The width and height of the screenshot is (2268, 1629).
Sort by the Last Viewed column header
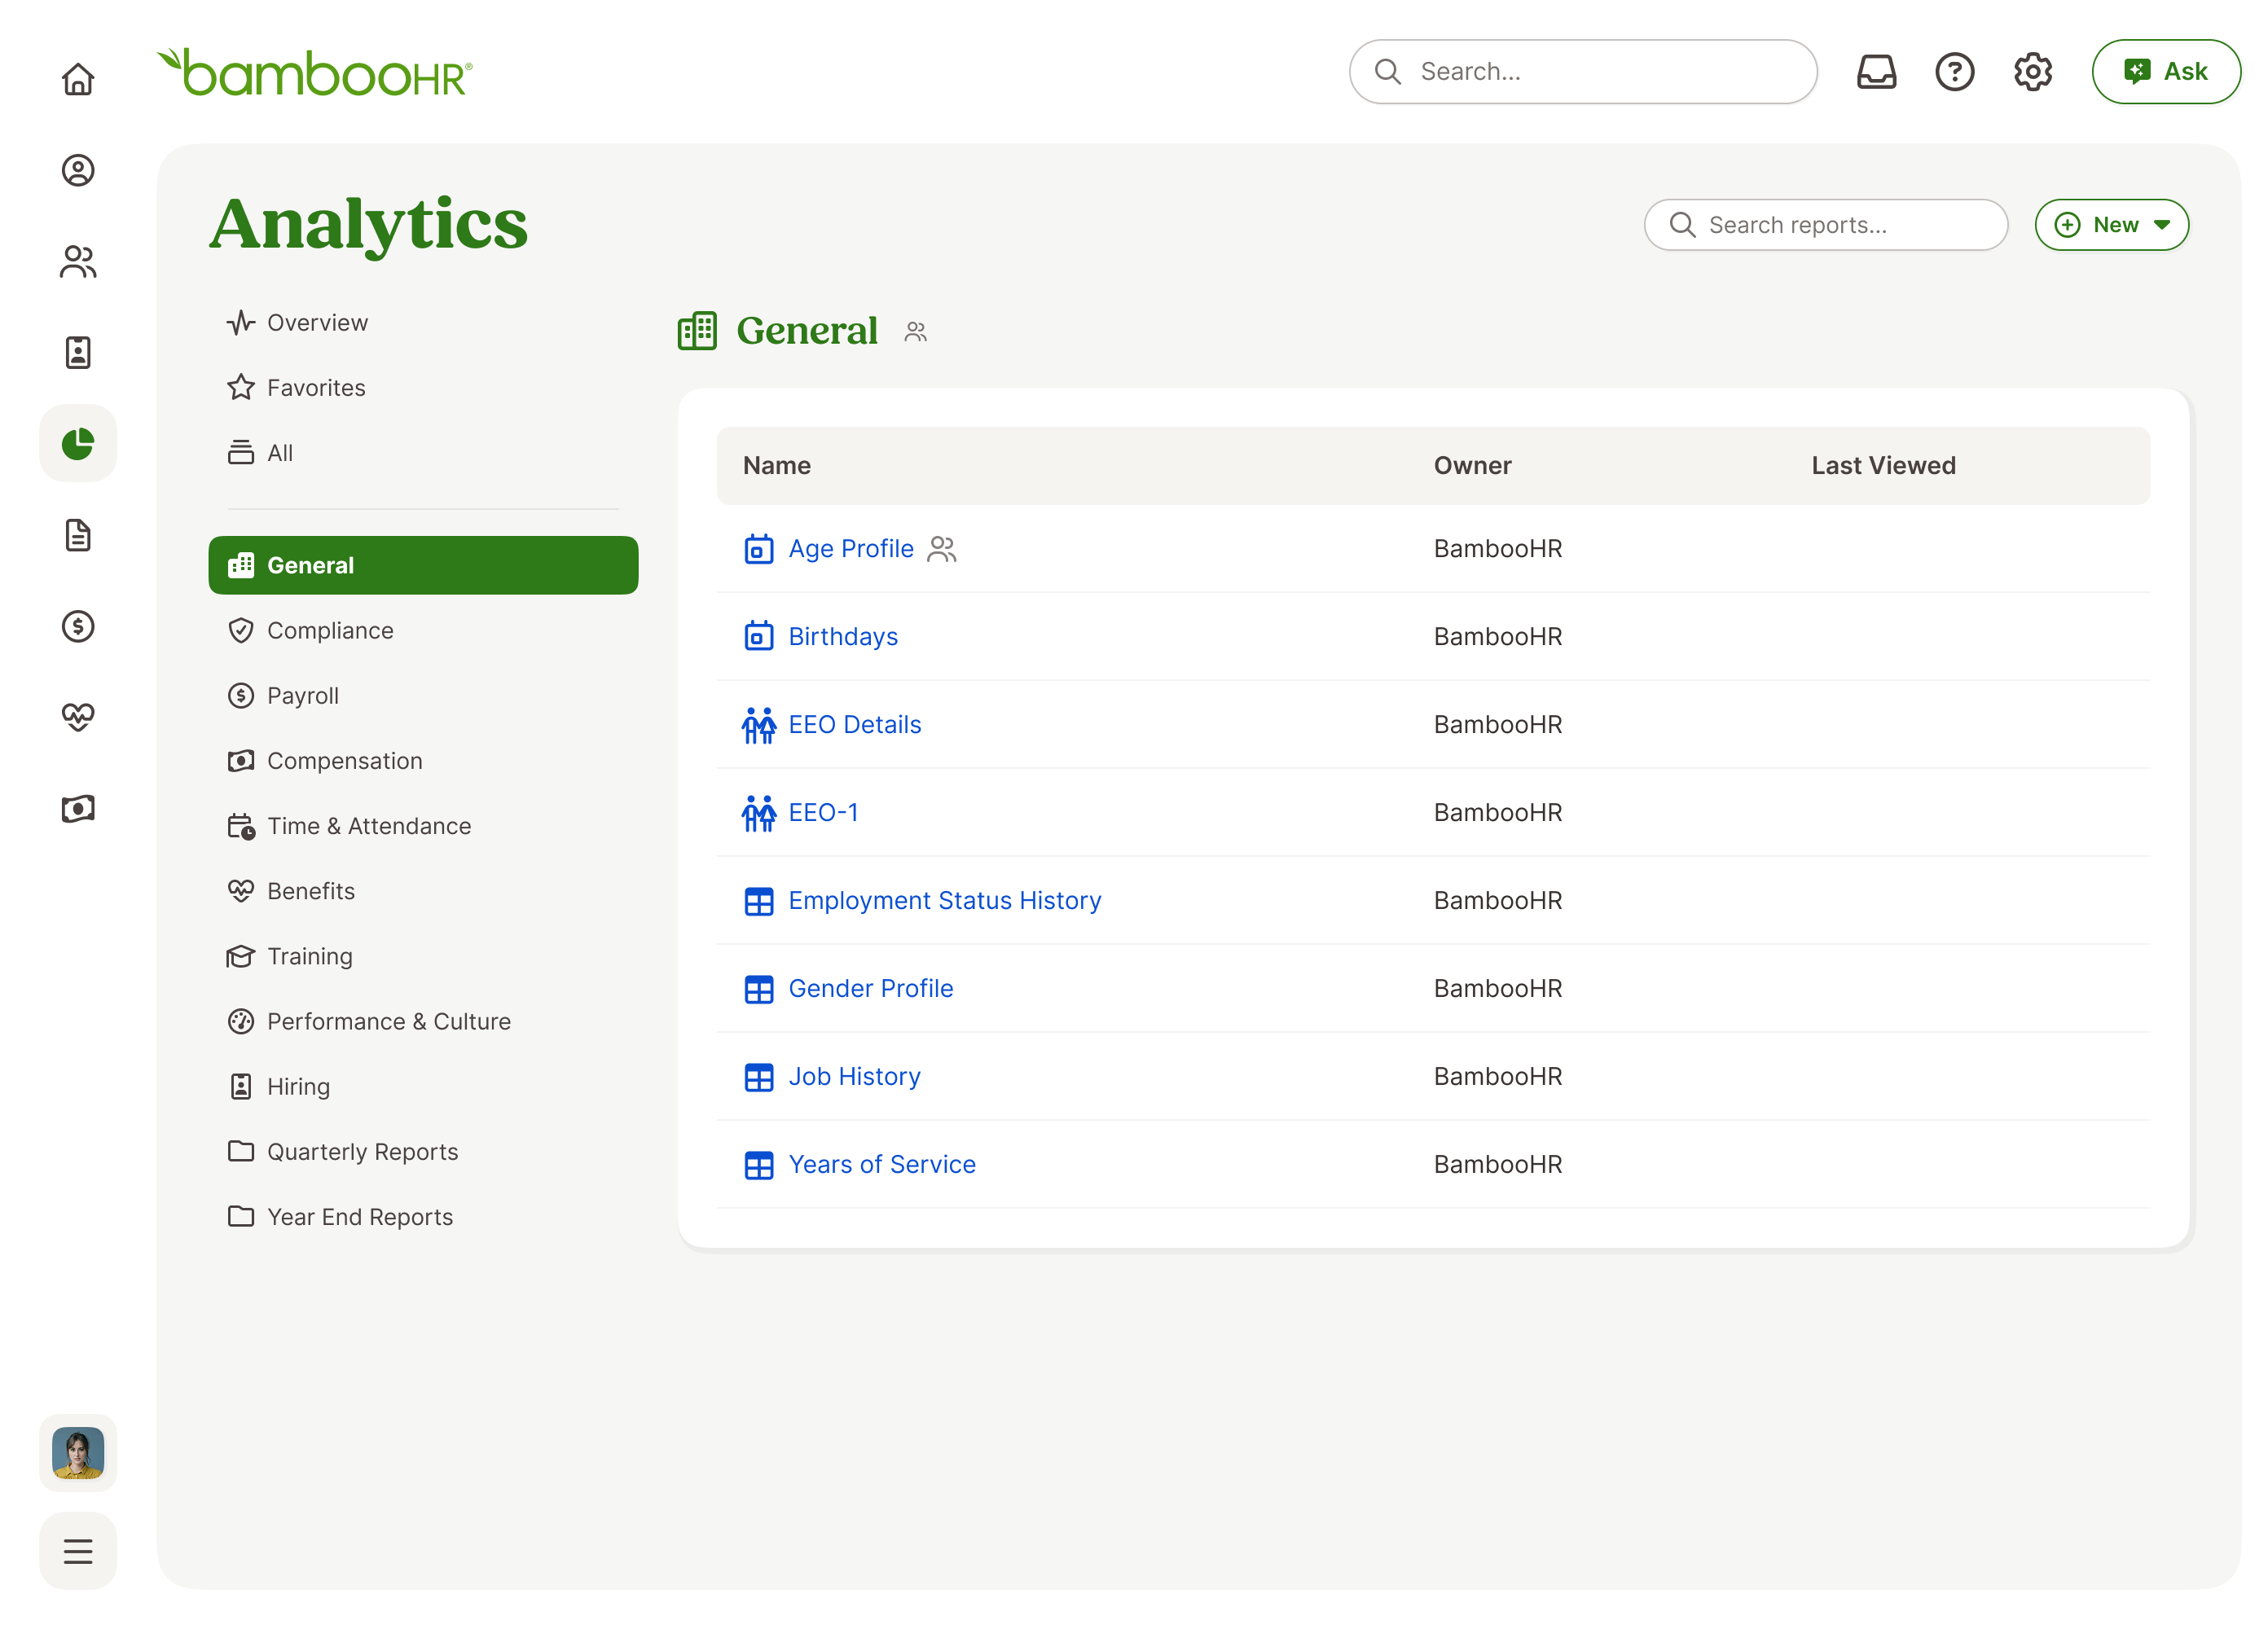click(1884, 466)
